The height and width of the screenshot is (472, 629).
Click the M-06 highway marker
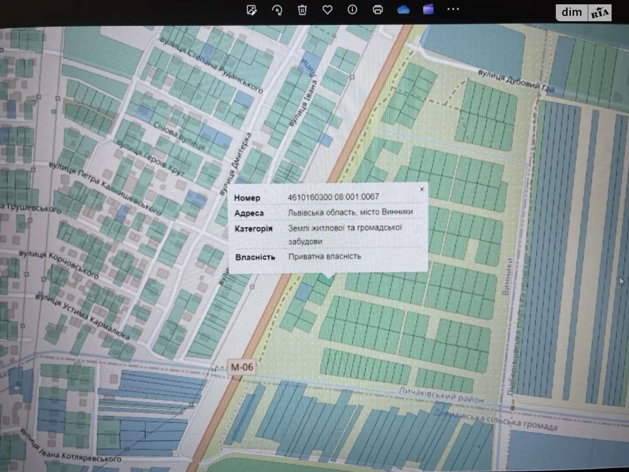(x=242, y=367)
